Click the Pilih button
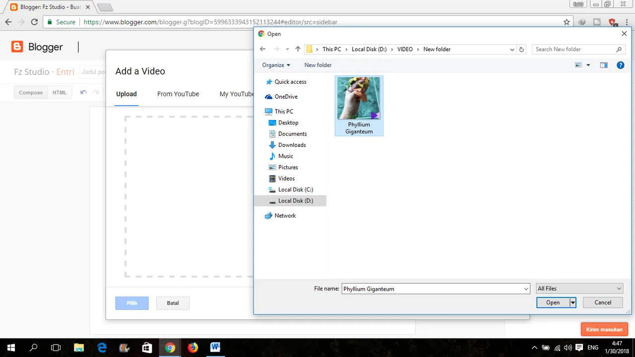 click(x=132, y=303)
